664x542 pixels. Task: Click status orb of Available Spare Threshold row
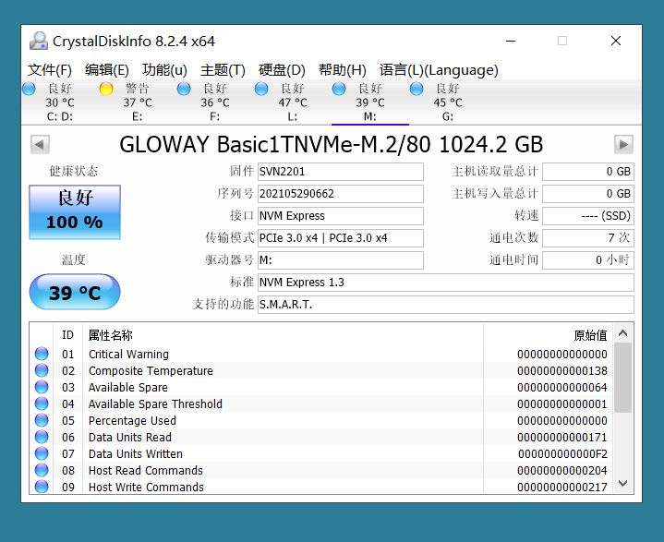[42, 403]
